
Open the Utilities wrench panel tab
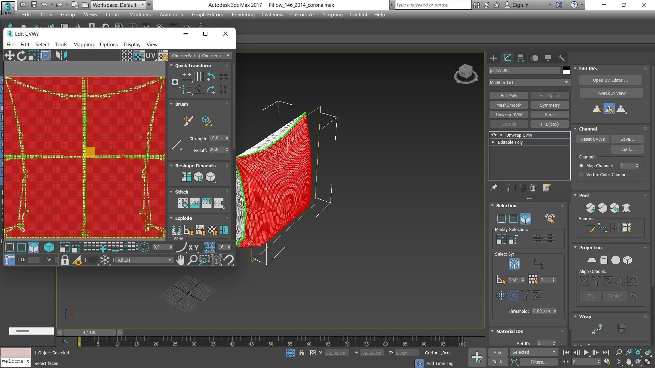pos(562,58)
